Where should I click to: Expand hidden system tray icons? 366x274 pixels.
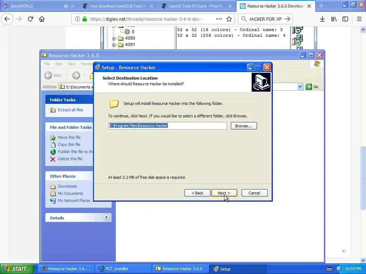pos(339,269)
